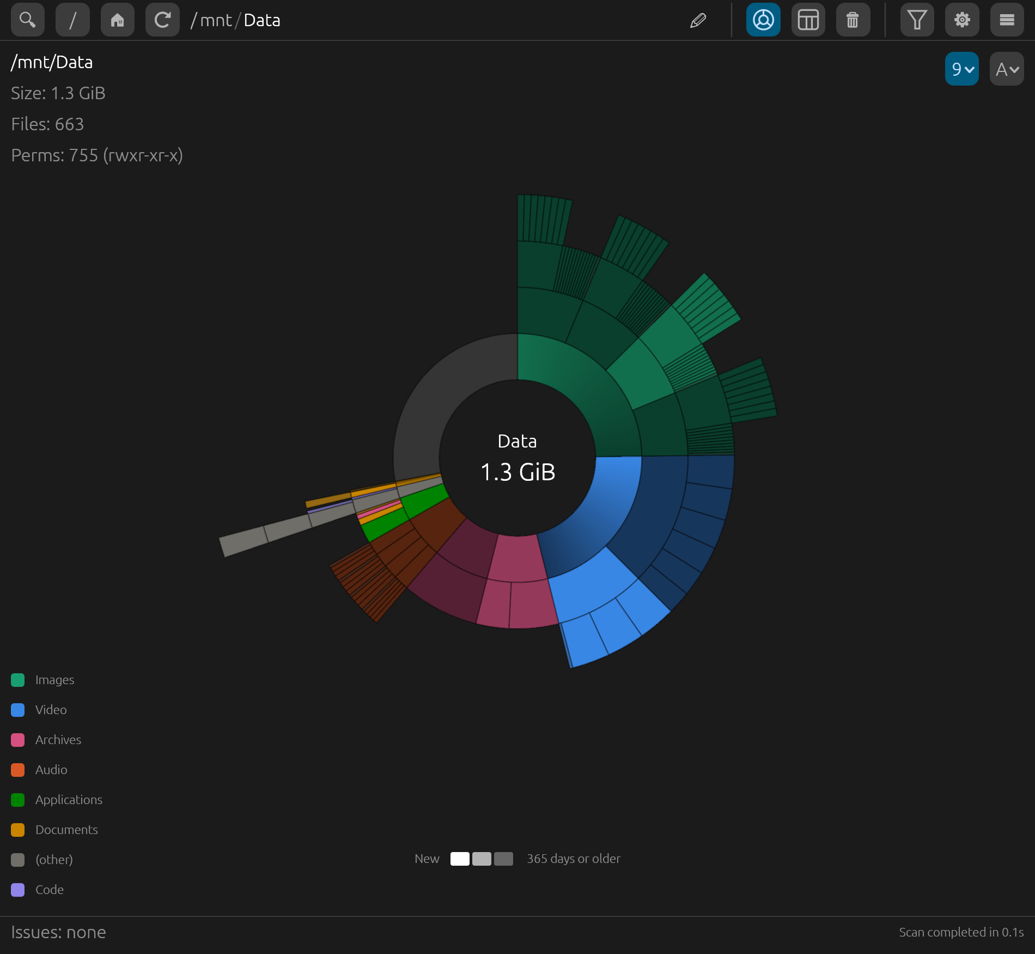Click the Data breadcrumb segment

click(x=262, y=21)
